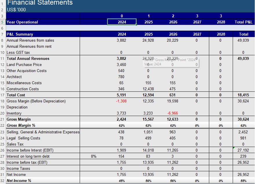Viewport: 255px width, 184px height.
Task: Select "Interest on long term debt" label
Action: pyautogui.click(x=28, y=157)
